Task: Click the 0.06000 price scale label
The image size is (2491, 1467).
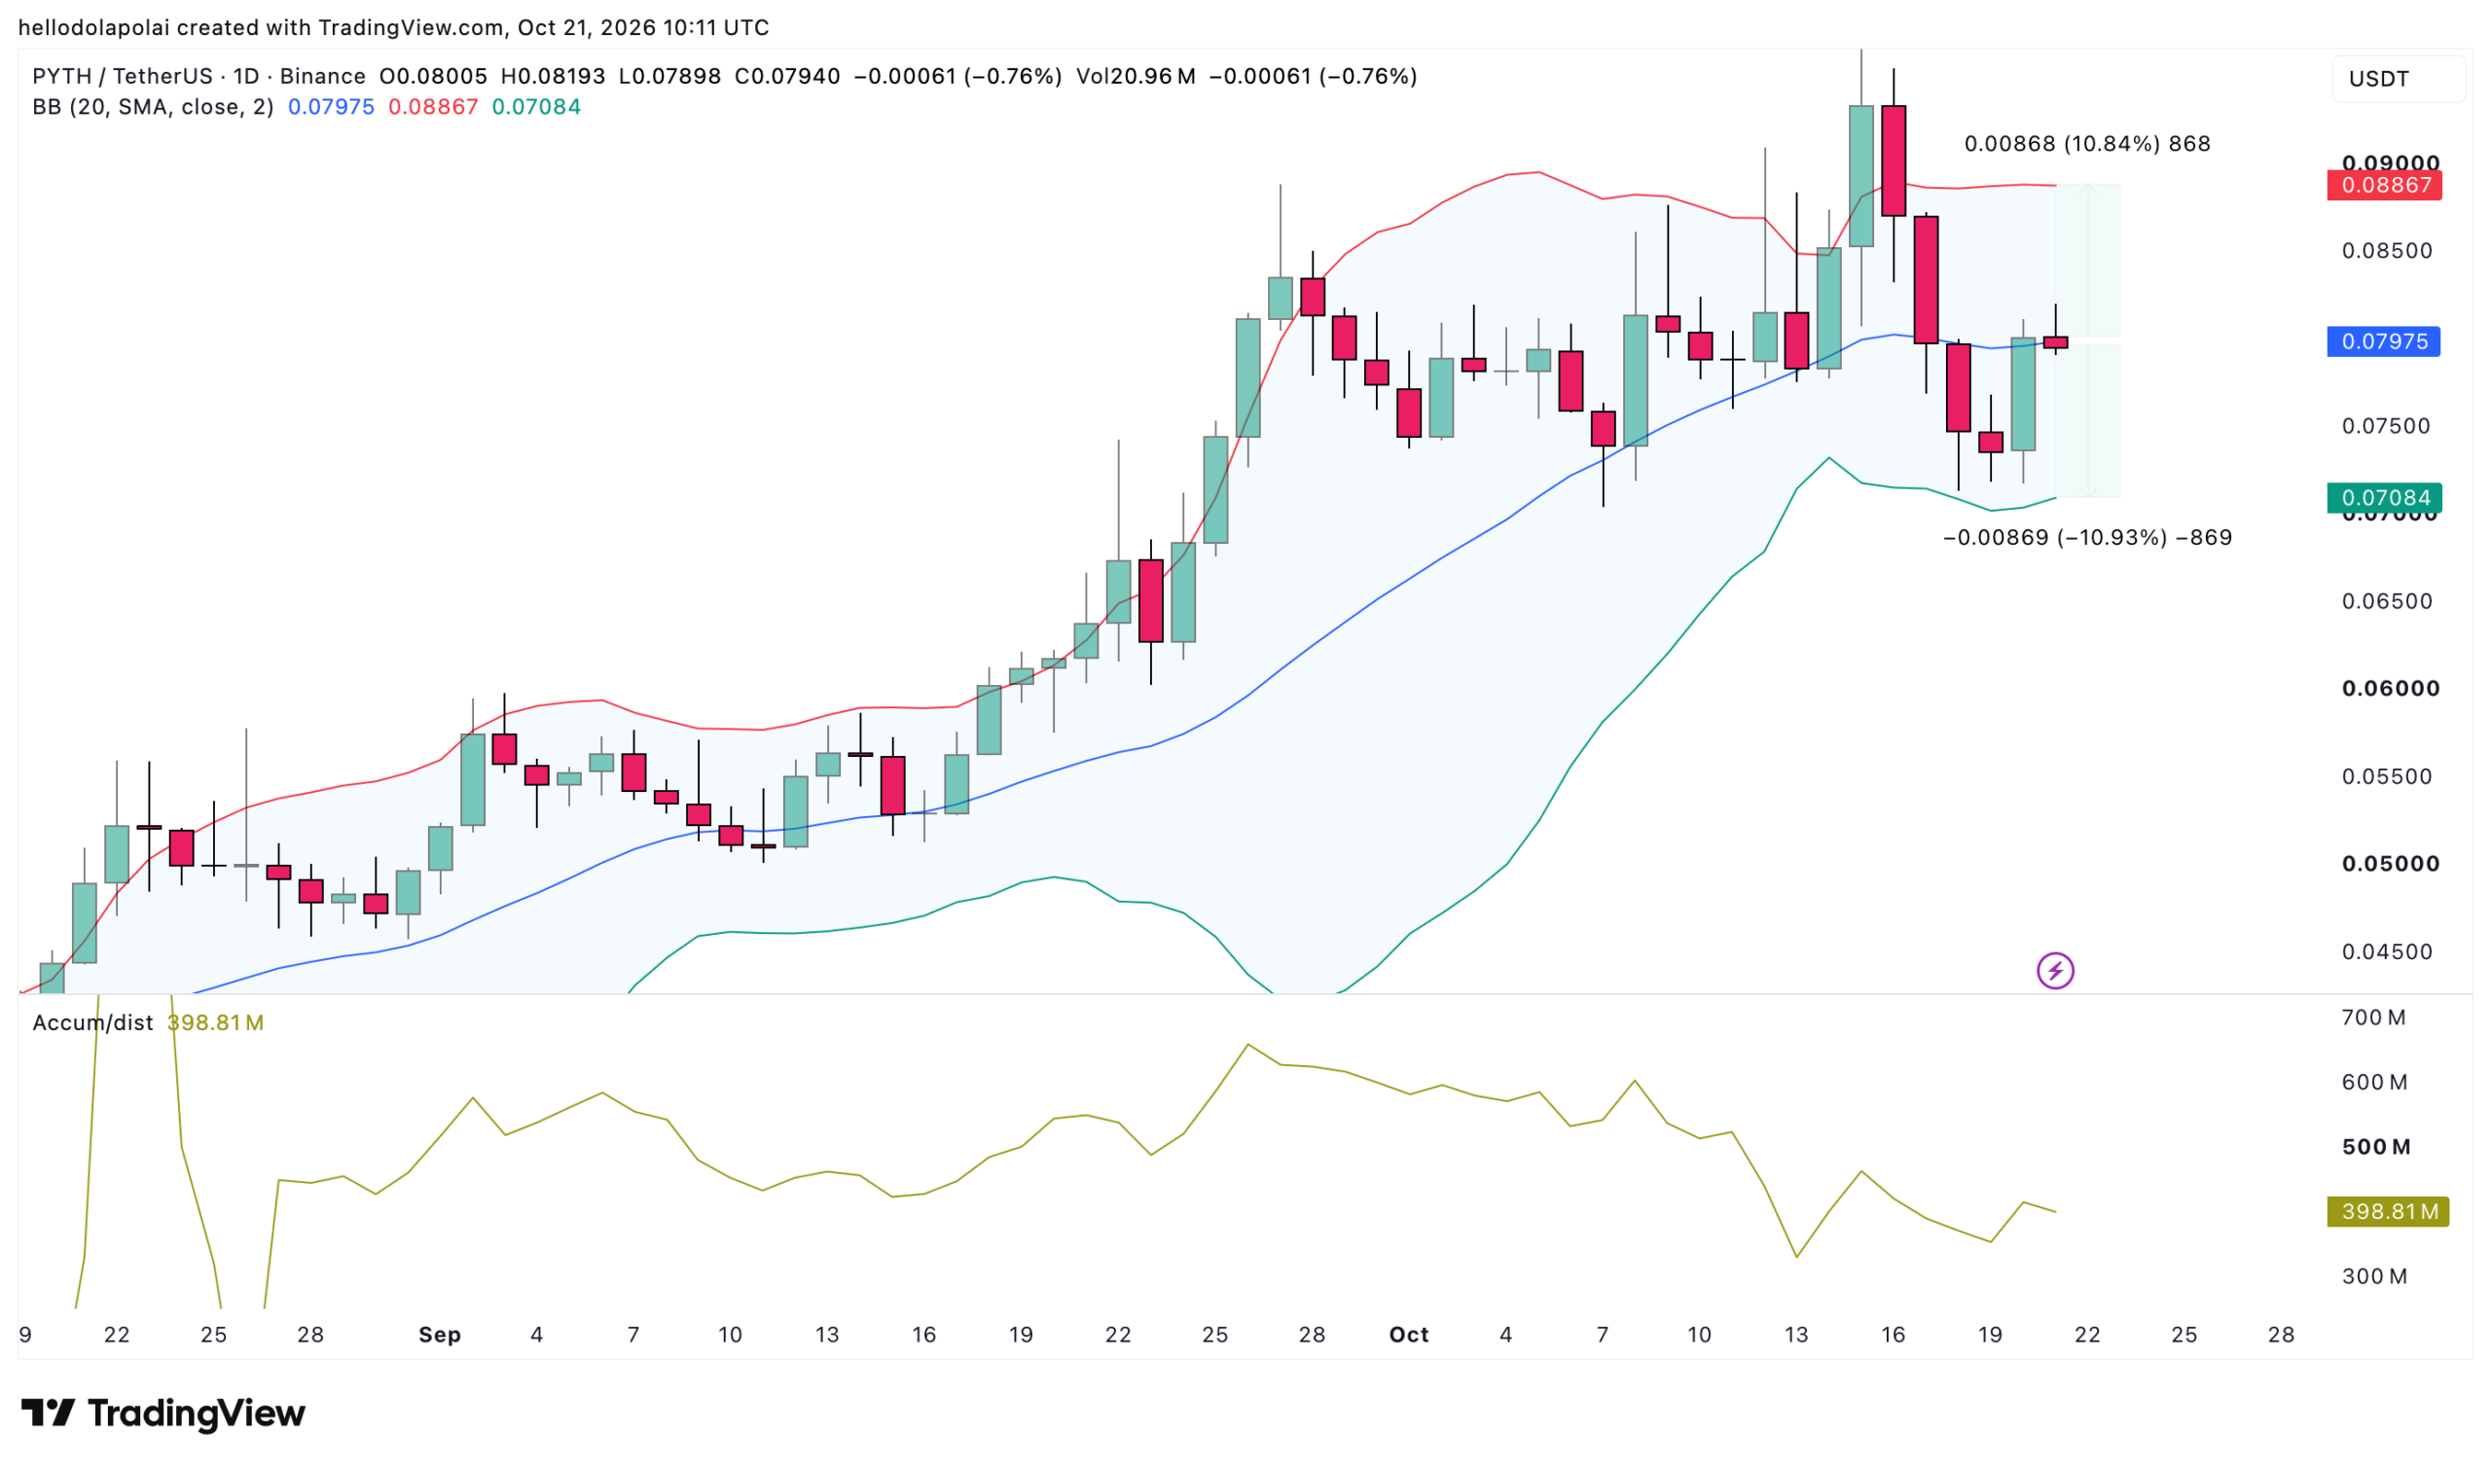Action: [2390, 688]
